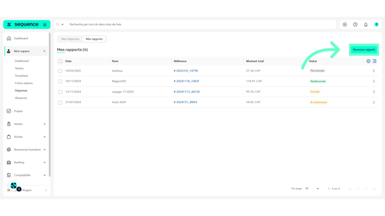Expand the Comptabilité menu chevron
The width and height of the screenshot is (385, 216).
coord(44,175)
